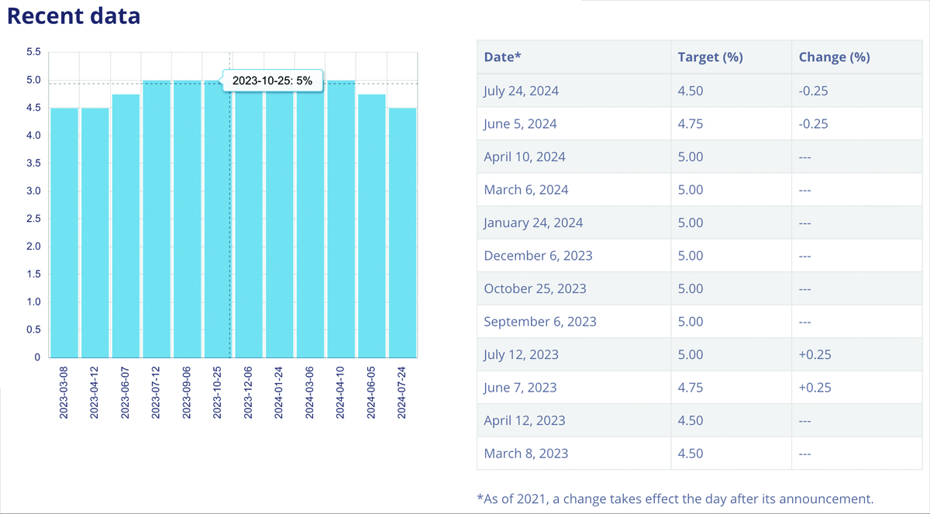Click the 4.75 target for June 7, 2023
930x514 pixels.
pos(691,388)
